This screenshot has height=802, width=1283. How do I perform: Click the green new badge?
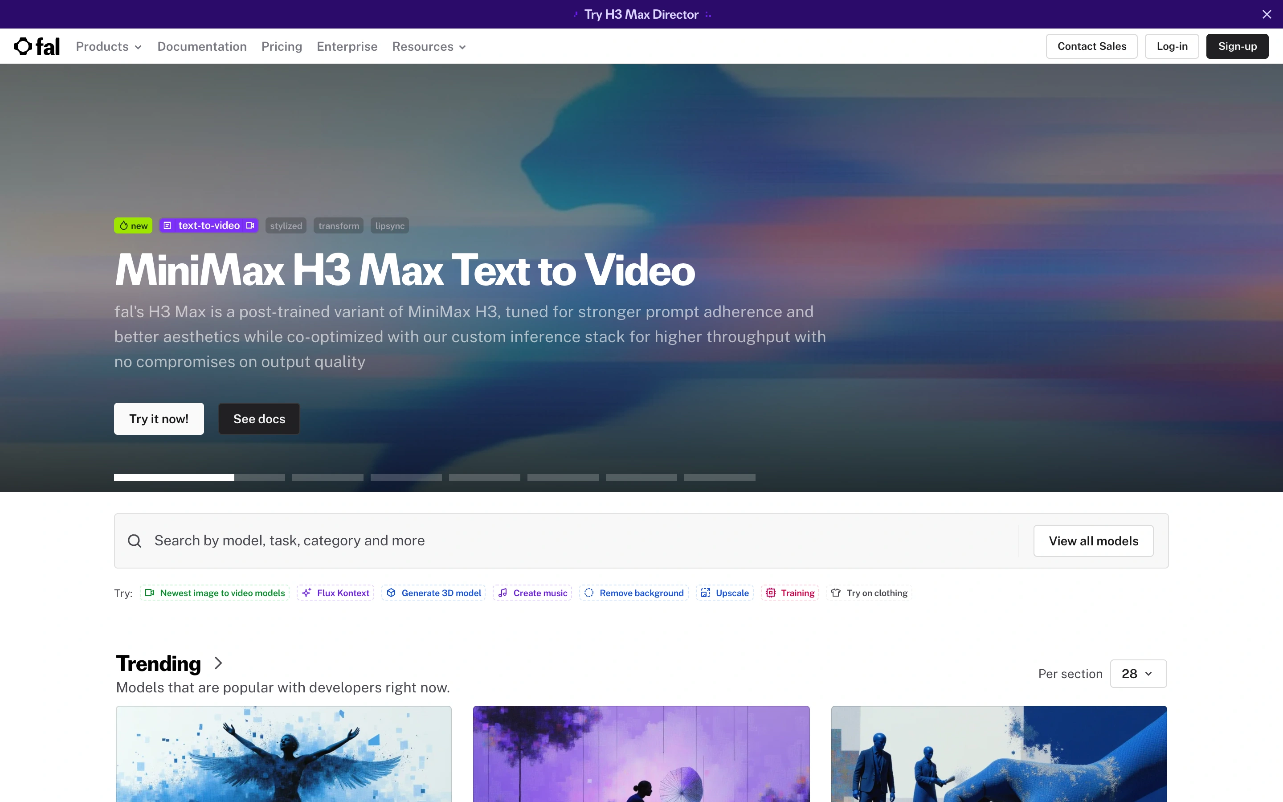coord(133,225)
